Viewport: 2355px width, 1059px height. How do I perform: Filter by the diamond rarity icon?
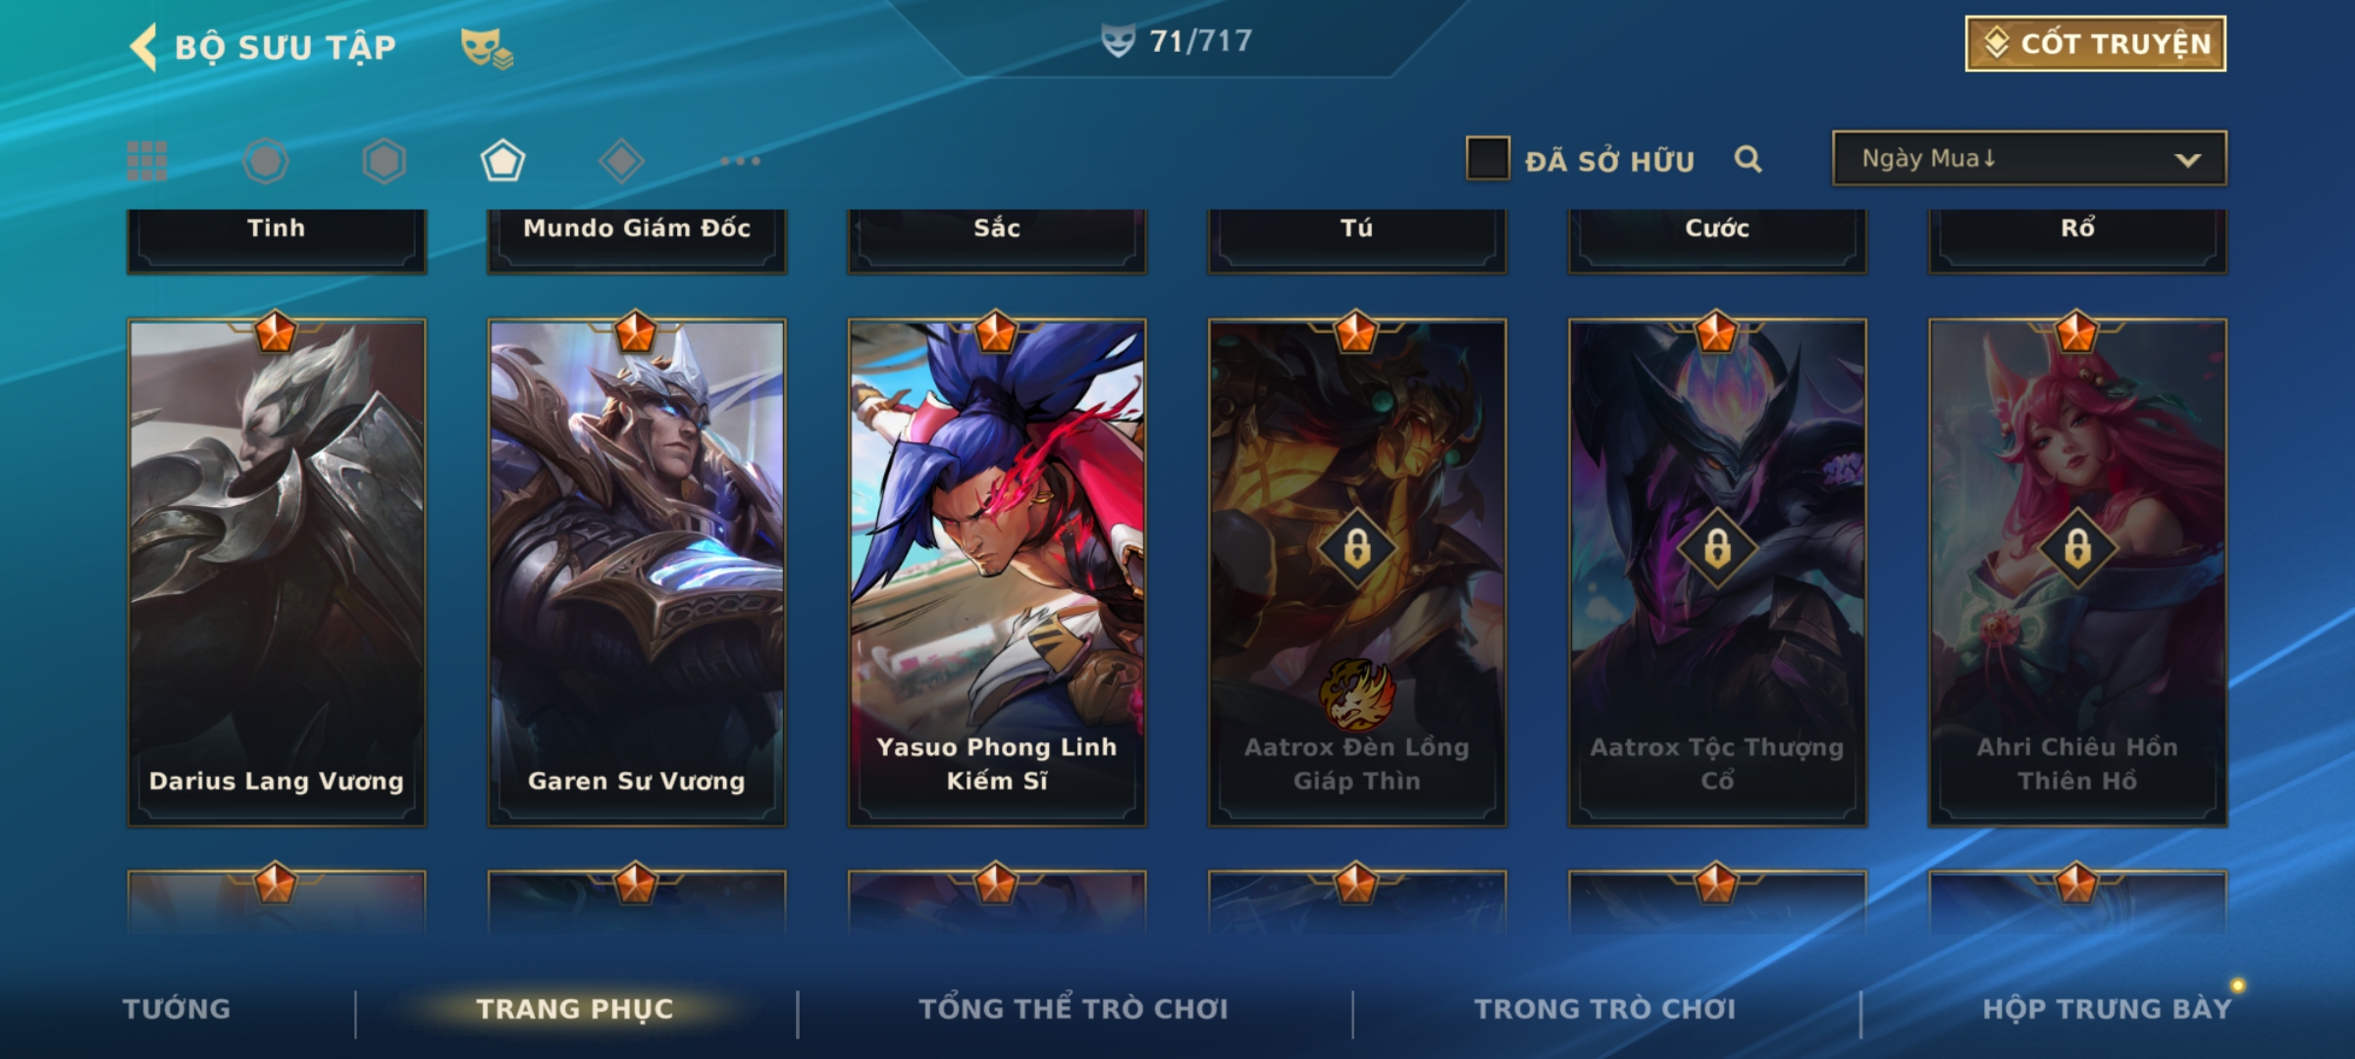coord(621,161)
